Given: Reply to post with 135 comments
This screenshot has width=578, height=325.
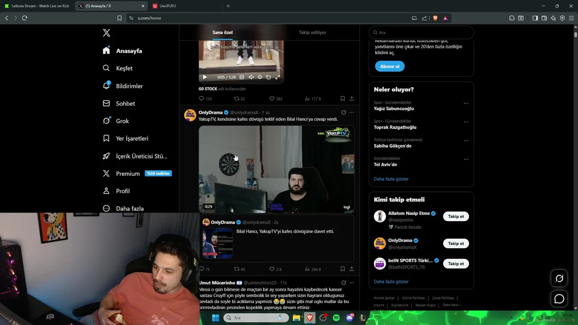Looking at the screenshot, I should tap(205, 98).
